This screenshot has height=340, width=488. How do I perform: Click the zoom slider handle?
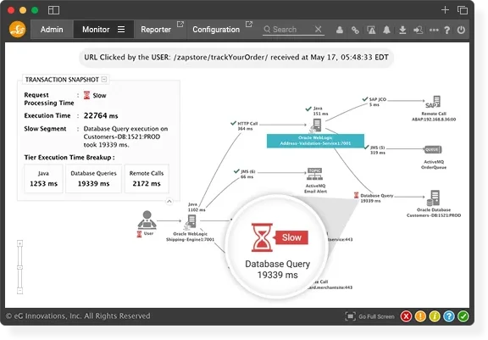click(x=20, y=267)
